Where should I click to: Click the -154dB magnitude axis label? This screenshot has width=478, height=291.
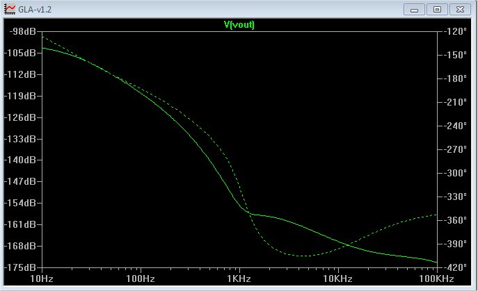coord(19,203)
